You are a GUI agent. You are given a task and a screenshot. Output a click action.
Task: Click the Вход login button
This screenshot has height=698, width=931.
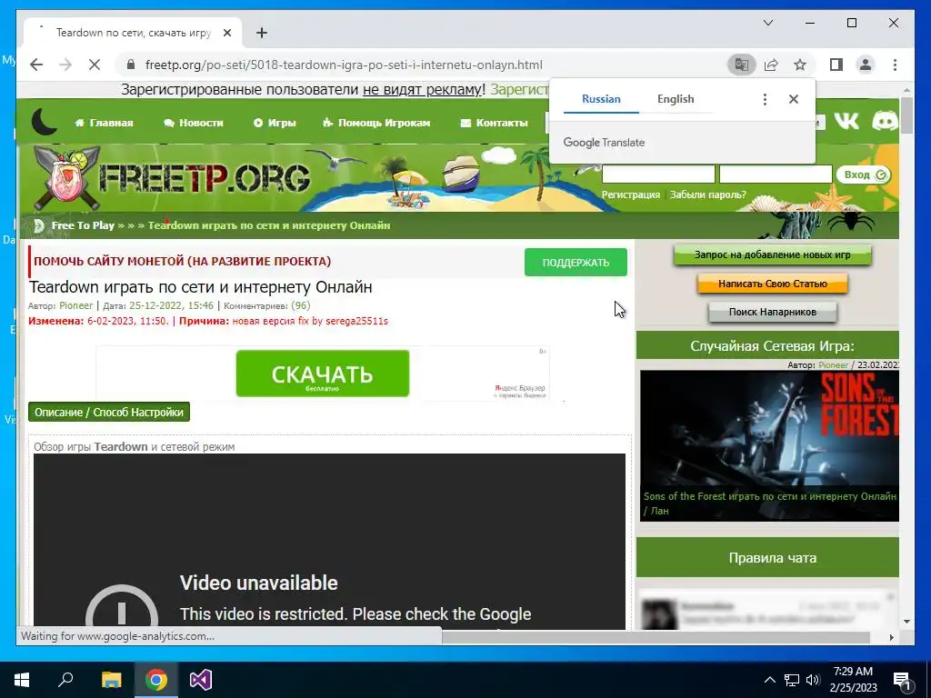[x=864, y=174]
